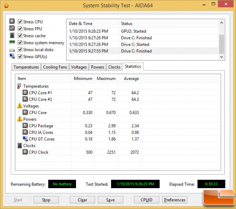Select the 9:27:55 PM Drive C: Finished entry
Viewport: 236px width, 209px height.
(x=143, y=51)
